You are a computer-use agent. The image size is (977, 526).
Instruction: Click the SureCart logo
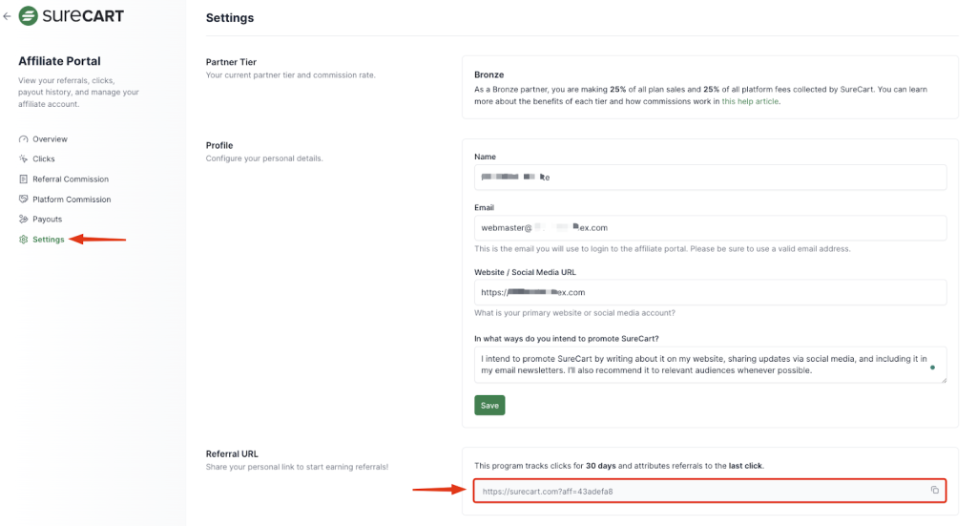coord(71,15)
